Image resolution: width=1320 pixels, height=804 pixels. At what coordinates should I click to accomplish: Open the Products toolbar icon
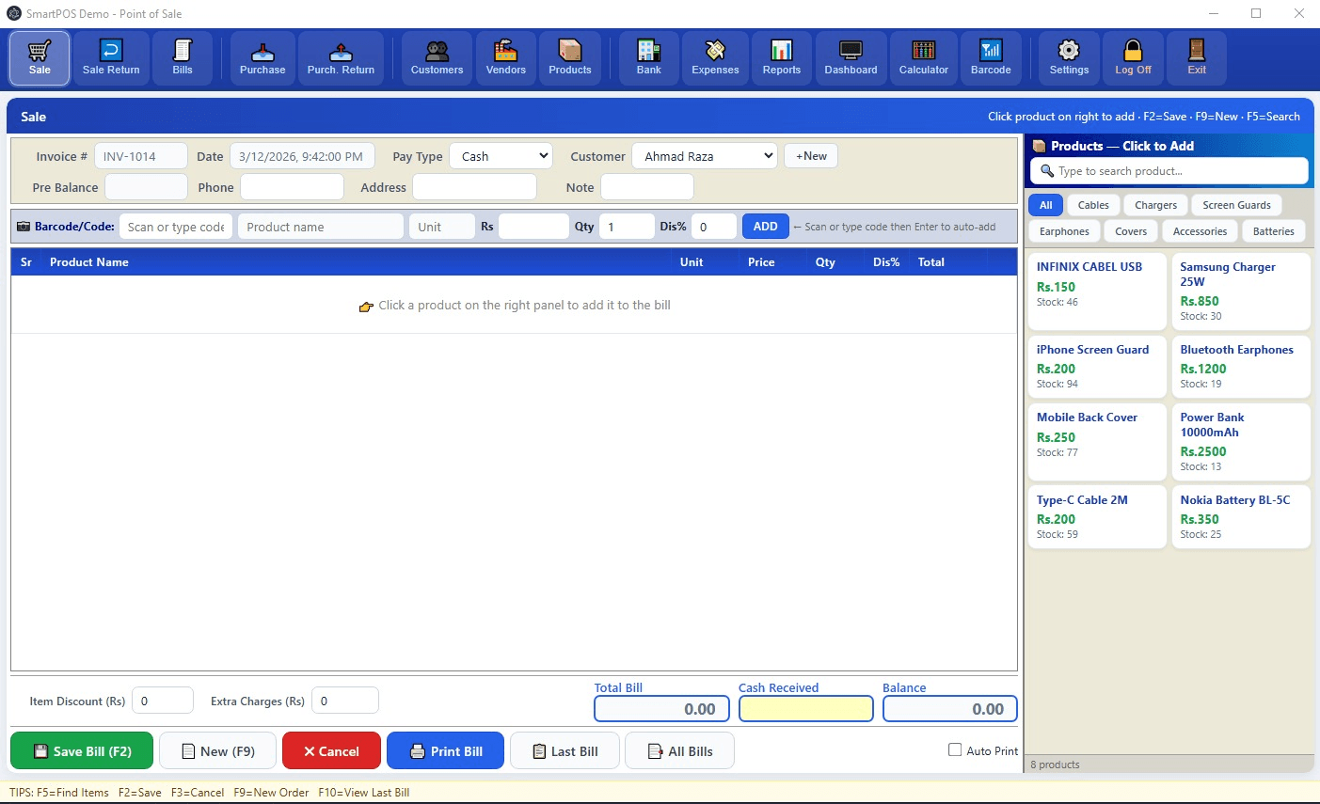569,57
